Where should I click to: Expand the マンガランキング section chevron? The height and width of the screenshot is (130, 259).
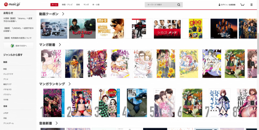(x=69, y=84)
